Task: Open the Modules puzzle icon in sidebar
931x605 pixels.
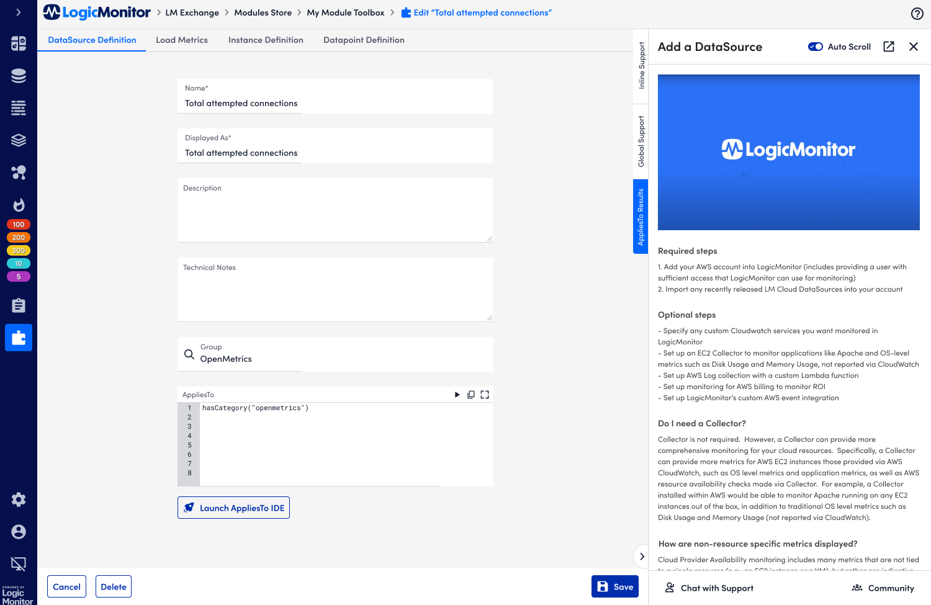Action: [x=19, y=338]
